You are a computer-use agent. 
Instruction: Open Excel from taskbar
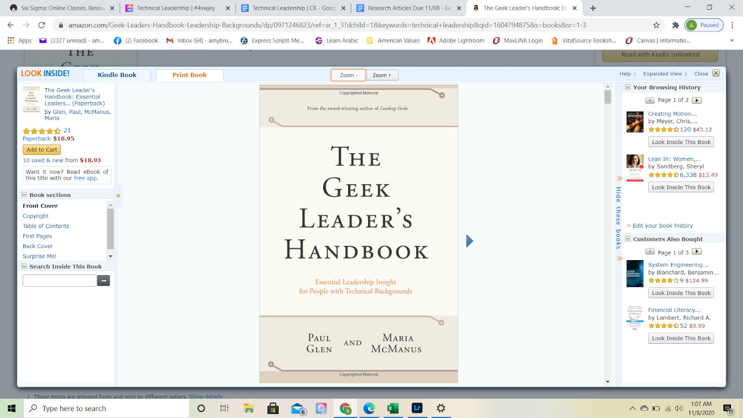click(393, 408)
